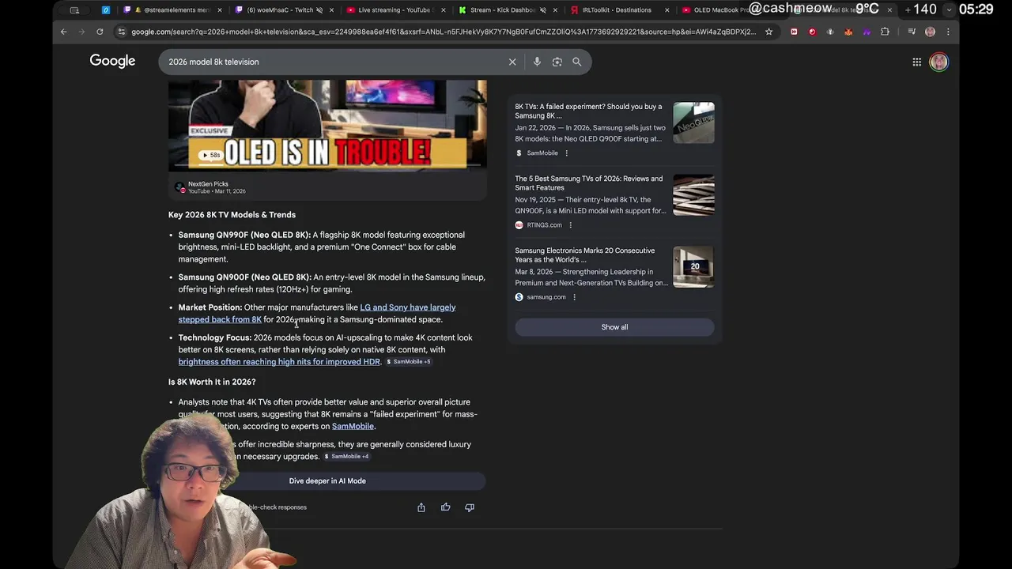Click the 'Technology Focus:' label
Viewport: 1012px width, 569px height.
215,337
